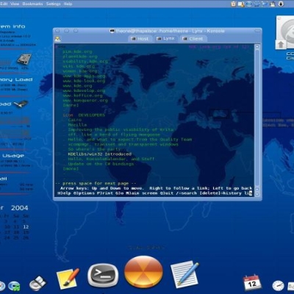Follow the Update on the C# bindings link
This screenshot has width=294, height=294.
click(x=101, y=164)
